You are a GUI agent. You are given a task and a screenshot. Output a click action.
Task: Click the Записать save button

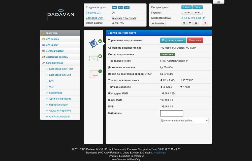pyautogui.click(x=158, y=23)
